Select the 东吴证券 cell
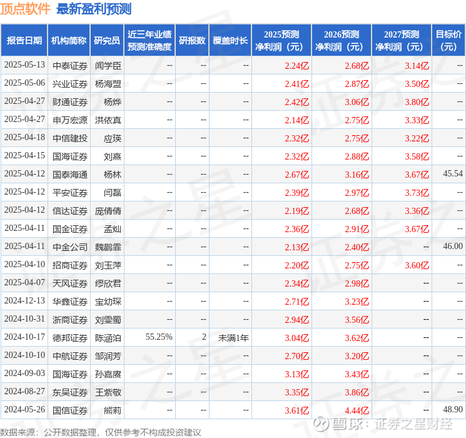 tap(70, 392)
